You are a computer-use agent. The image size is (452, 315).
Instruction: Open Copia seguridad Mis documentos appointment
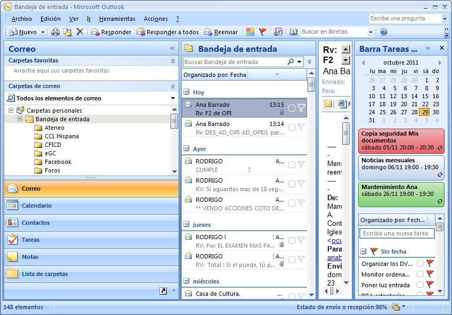401,141
